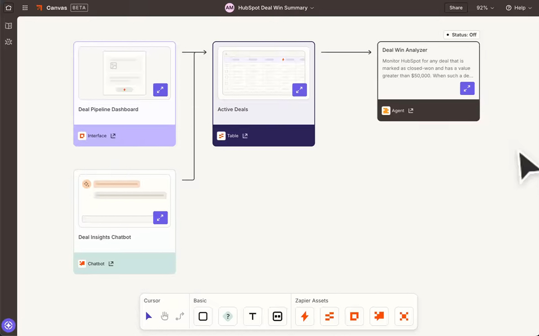Open the documentation icon in the sidebar
This screenshot has width=539, height=336.
click(8, 26)
